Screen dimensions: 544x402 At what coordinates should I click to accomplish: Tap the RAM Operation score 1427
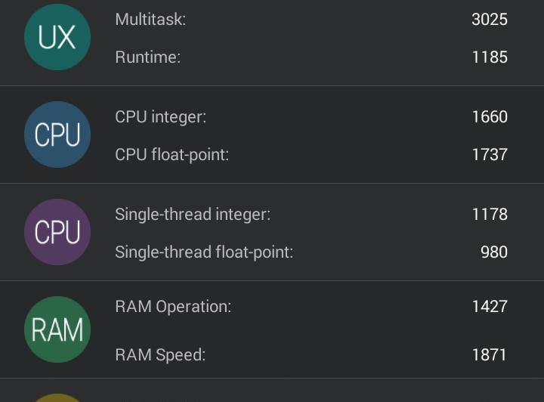point(489,307)
